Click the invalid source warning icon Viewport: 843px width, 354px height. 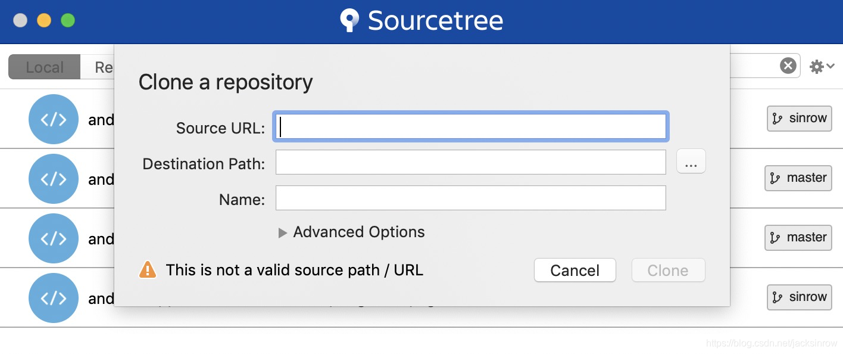click(x=147, y=270)
